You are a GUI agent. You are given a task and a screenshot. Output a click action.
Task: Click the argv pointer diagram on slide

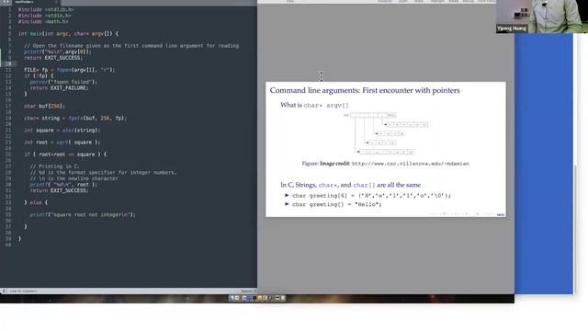[386, 133]
